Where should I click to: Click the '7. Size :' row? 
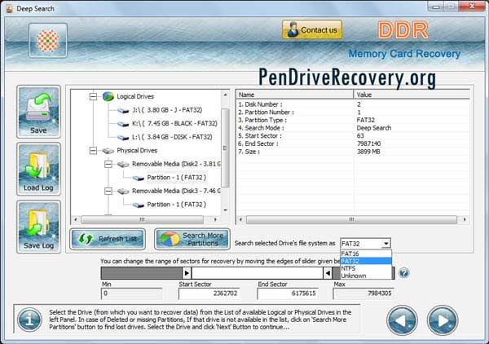pyautogui.click(x=353, y=152)
